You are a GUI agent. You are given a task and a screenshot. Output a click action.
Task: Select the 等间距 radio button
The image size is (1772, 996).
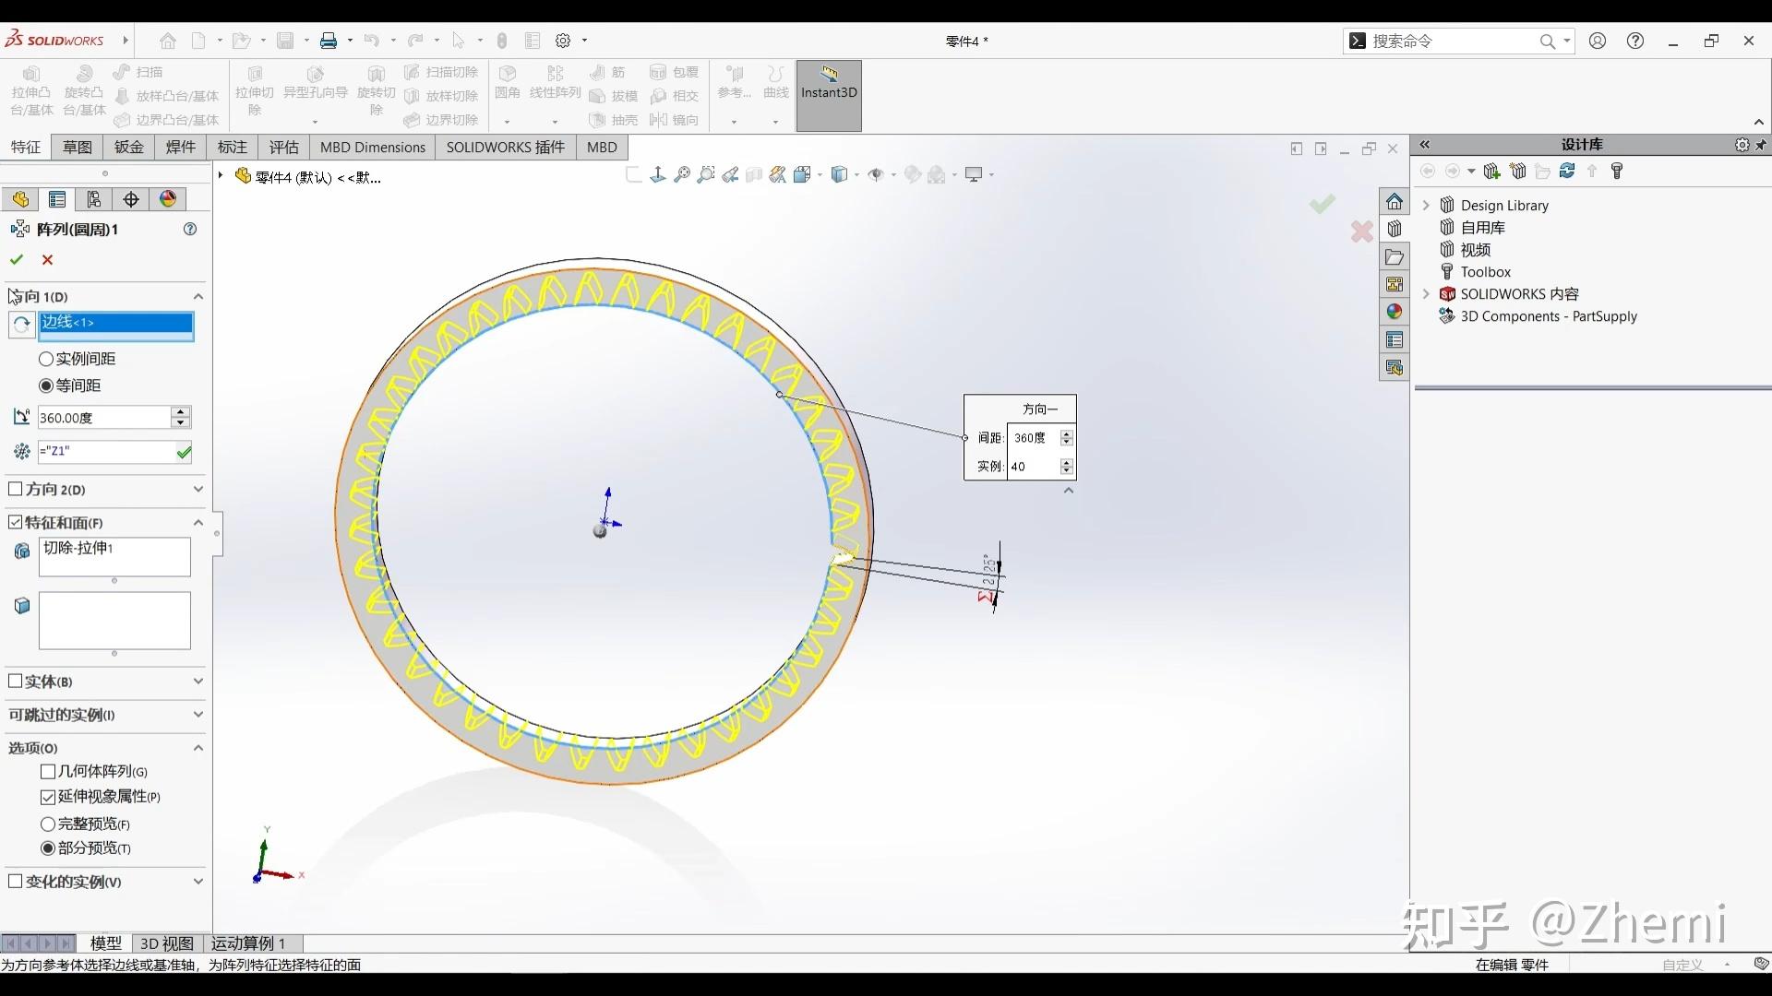pyautogui.click(x=46, y=385)
